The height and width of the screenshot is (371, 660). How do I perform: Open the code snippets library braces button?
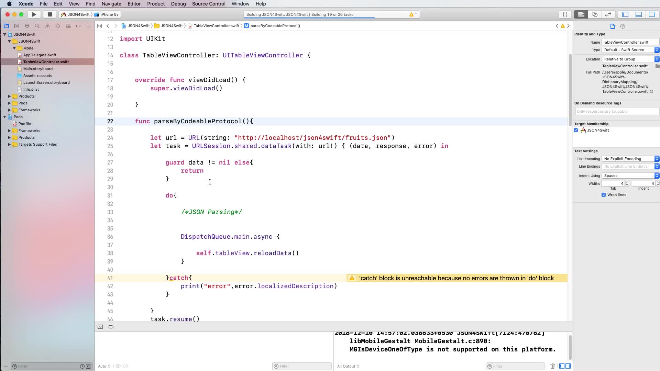tap(565, 14)
